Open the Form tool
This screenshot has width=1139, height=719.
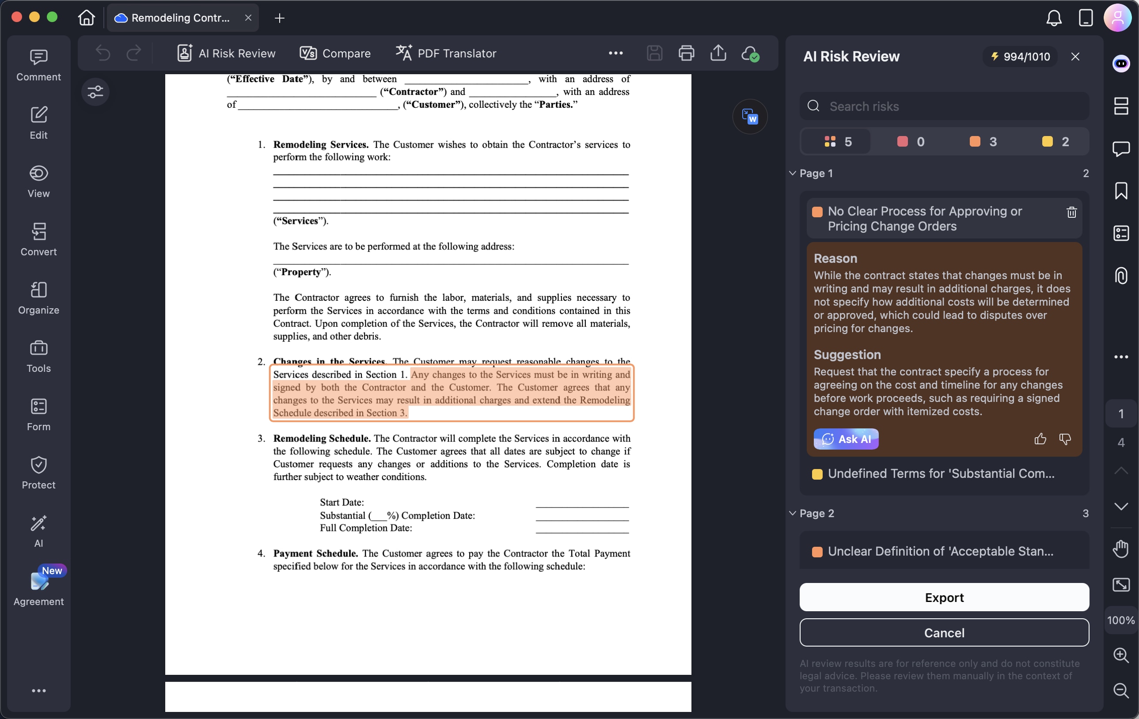point(38,415)
